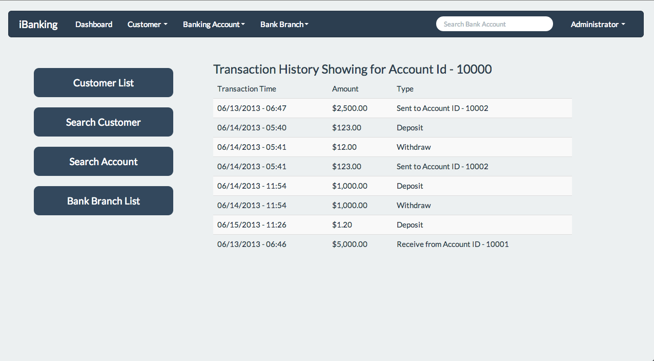Viewport: 654px width, 361px height.
Task: Open the Customer List page
Action: click(x=103, y=82)
